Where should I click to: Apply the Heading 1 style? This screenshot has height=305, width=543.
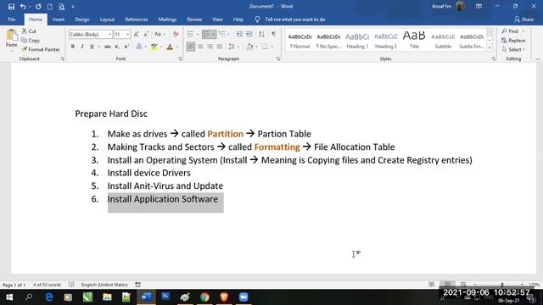357,41
